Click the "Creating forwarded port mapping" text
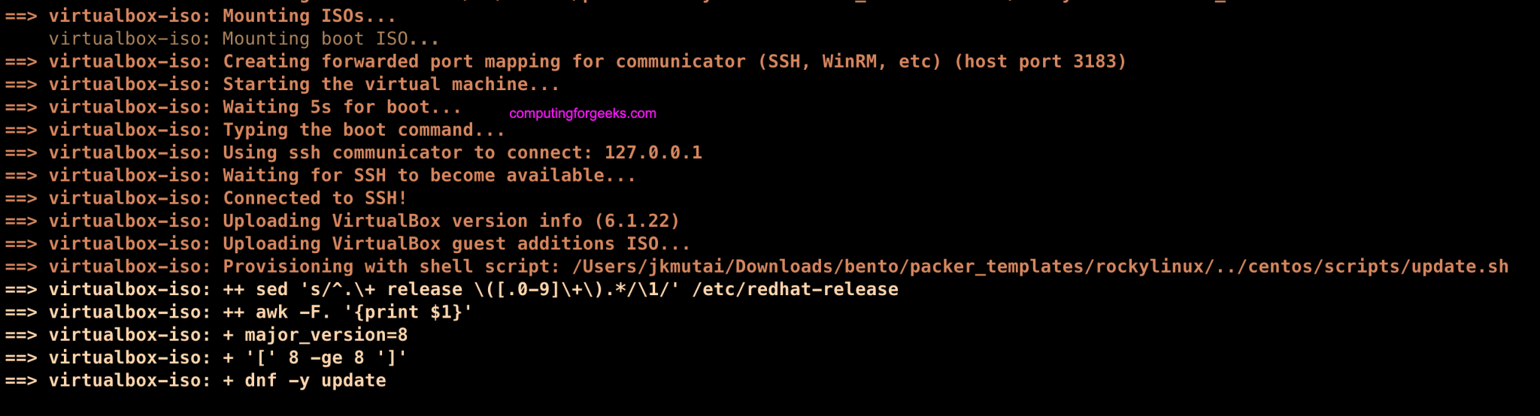Screen dimensions: 1540x416 click(x=391, y=62)
